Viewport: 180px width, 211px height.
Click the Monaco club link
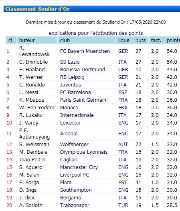point(69,108)
